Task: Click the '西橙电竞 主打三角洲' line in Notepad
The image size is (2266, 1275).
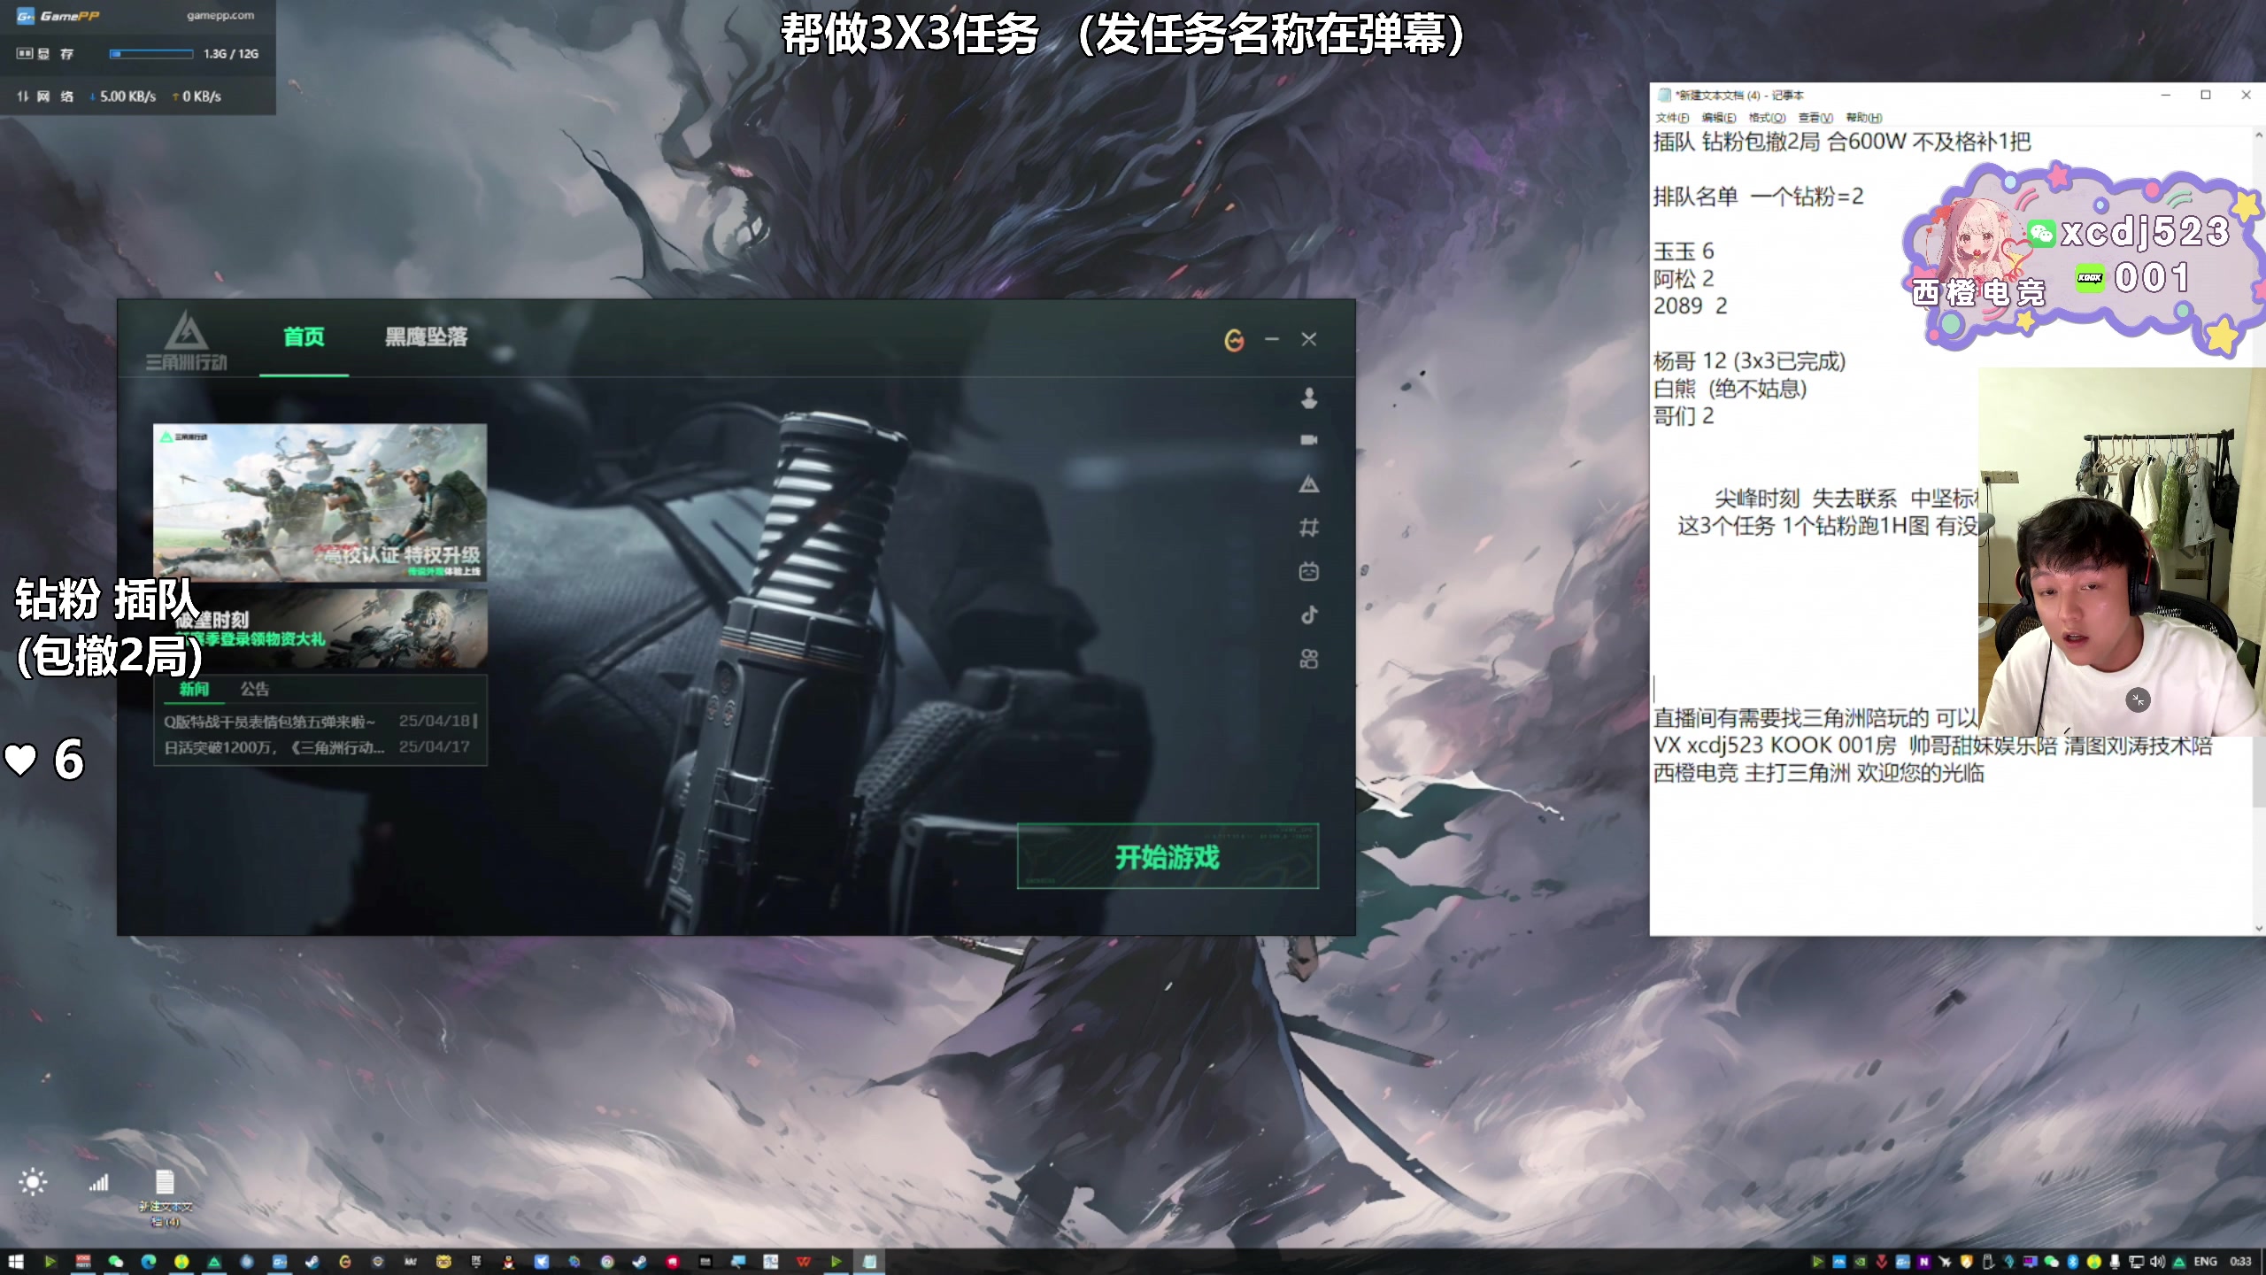Action: (1819, 773)
